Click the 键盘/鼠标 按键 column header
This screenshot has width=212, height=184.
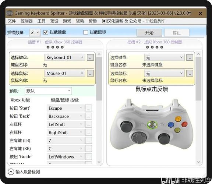point(65,100)
